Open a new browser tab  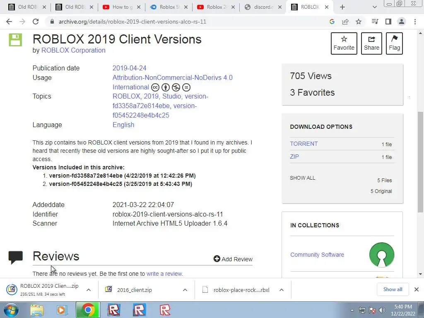click(342, 7)
